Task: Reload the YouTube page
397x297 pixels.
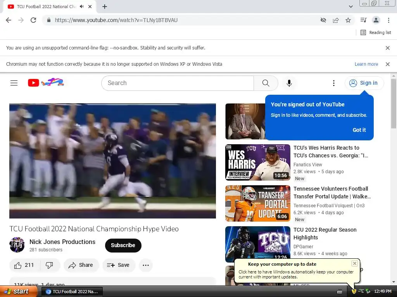Action: (x=33, y=20)
